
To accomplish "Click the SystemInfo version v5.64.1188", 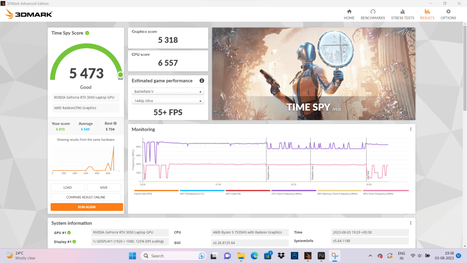I will 370,241.
